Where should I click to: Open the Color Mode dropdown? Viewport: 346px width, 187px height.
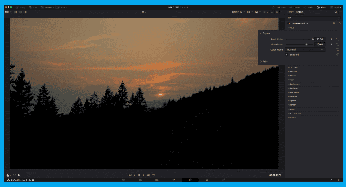(x=305, y=50)
